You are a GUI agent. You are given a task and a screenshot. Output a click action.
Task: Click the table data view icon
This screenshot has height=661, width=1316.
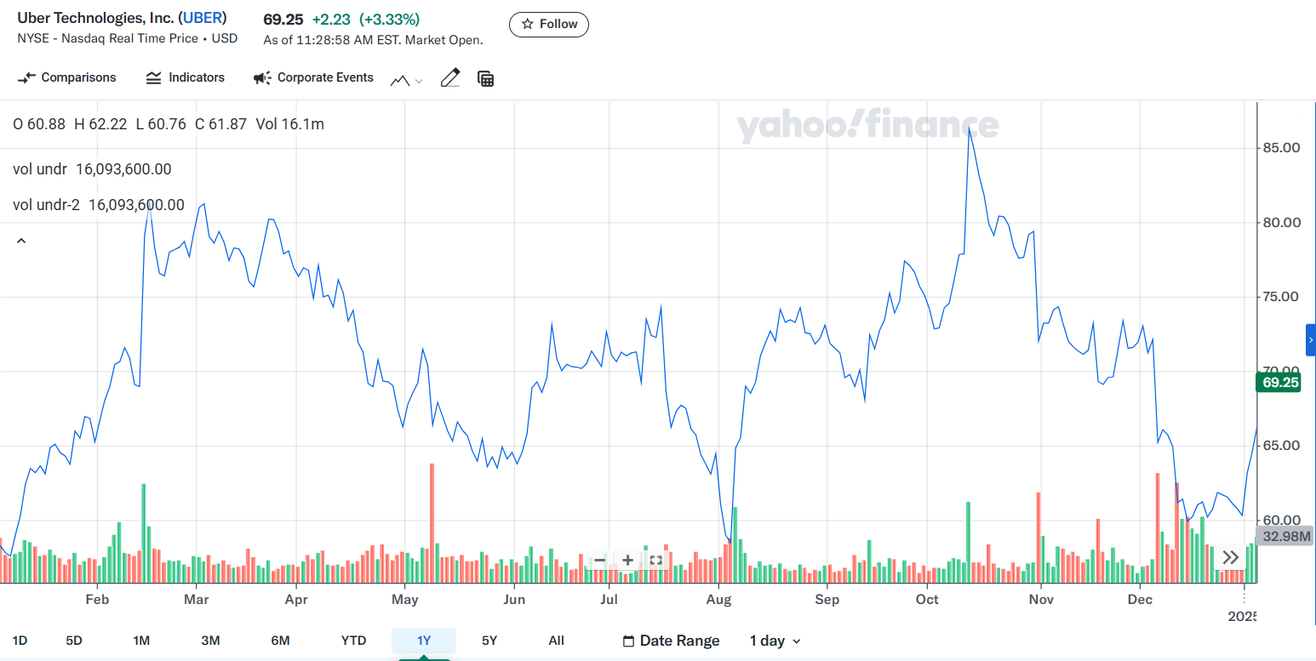[486, 79]
